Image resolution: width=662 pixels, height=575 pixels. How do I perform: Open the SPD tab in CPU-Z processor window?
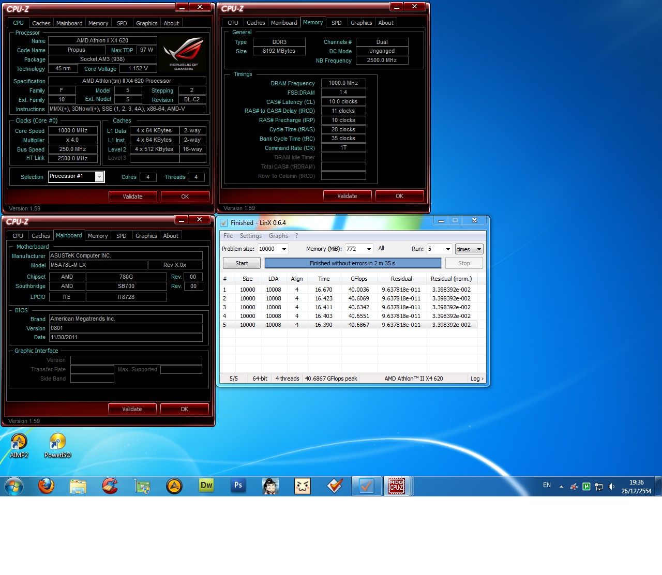tap(122, 23)
